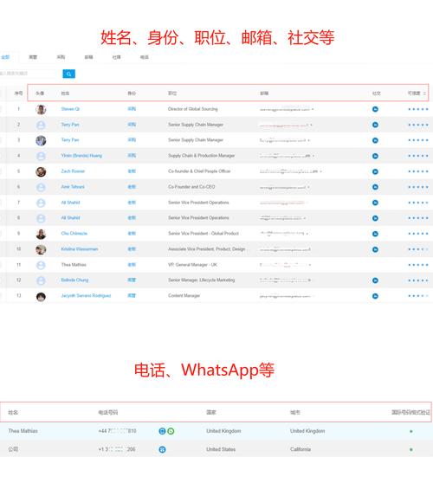433x483 pixels.
Task: Click phone number starting +44
Action: 117,431
